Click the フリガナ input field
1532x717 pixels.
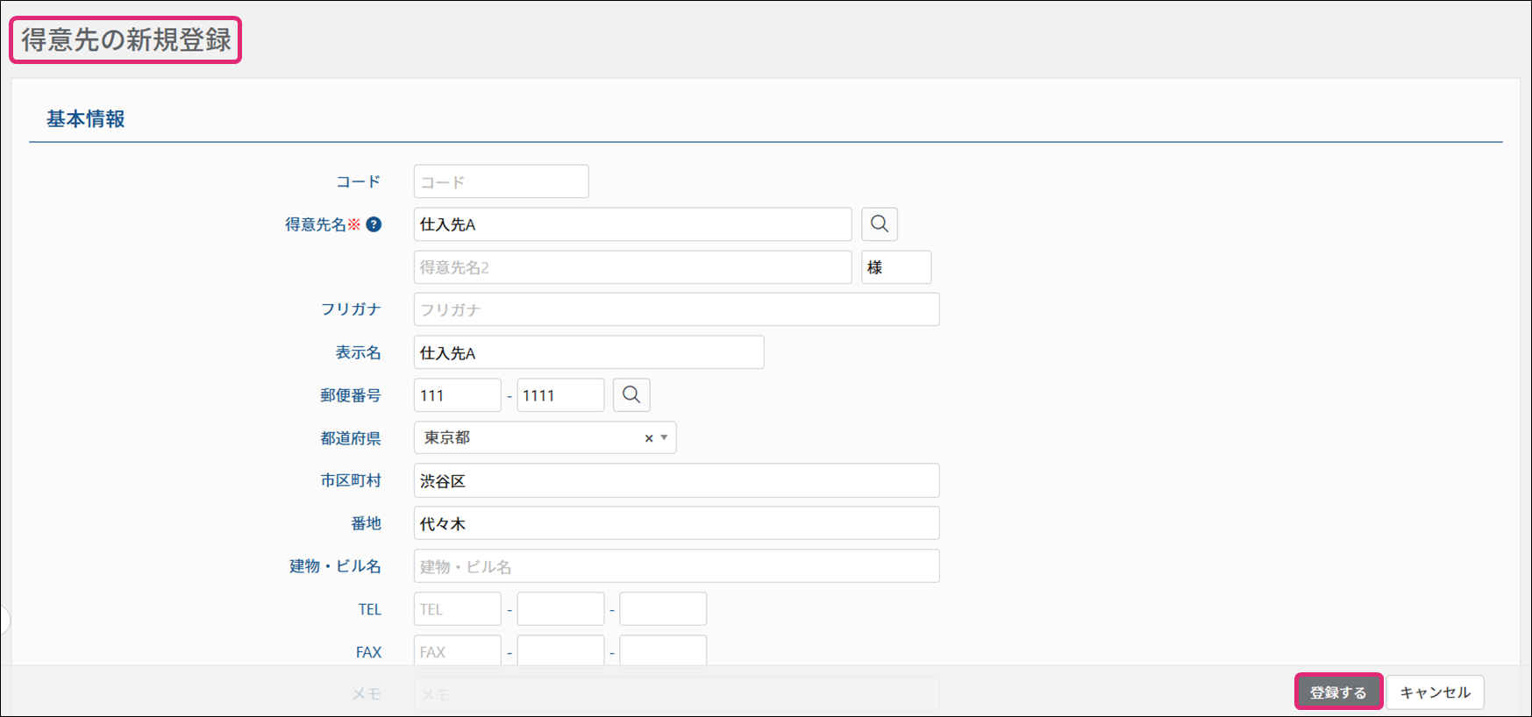[x=675, y=309]
